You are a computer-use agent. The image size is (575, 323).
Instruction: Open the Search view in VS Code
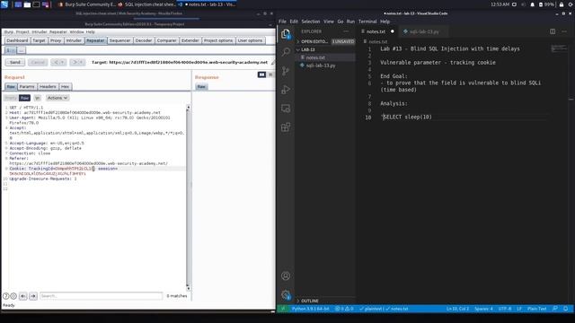[286, 52]
